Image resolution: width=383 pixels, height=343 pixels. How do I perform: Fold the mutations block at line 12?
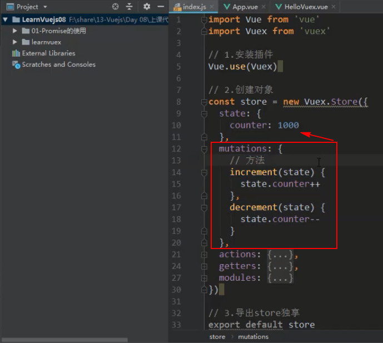click(x=204, y=149)
